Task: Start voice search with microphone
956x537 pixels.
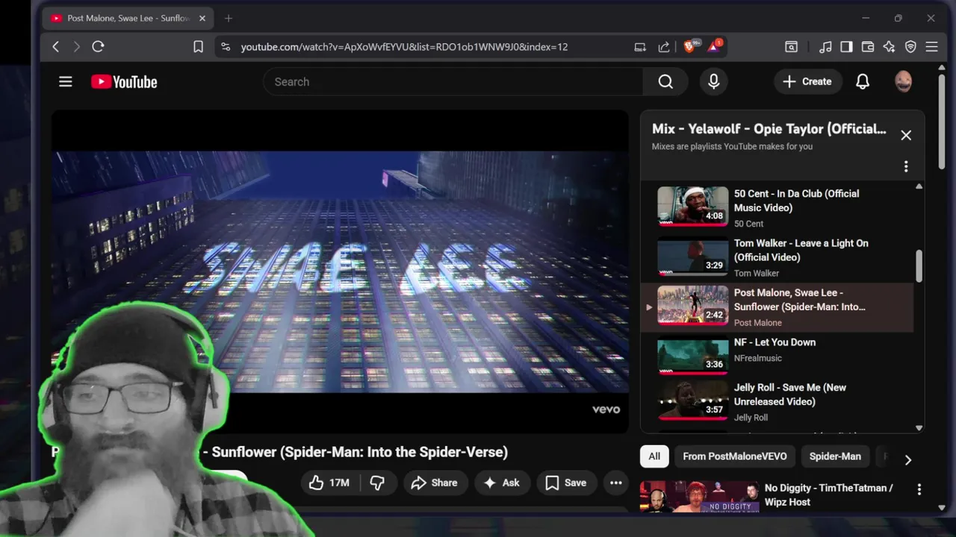Action: [x=714, y=82]
